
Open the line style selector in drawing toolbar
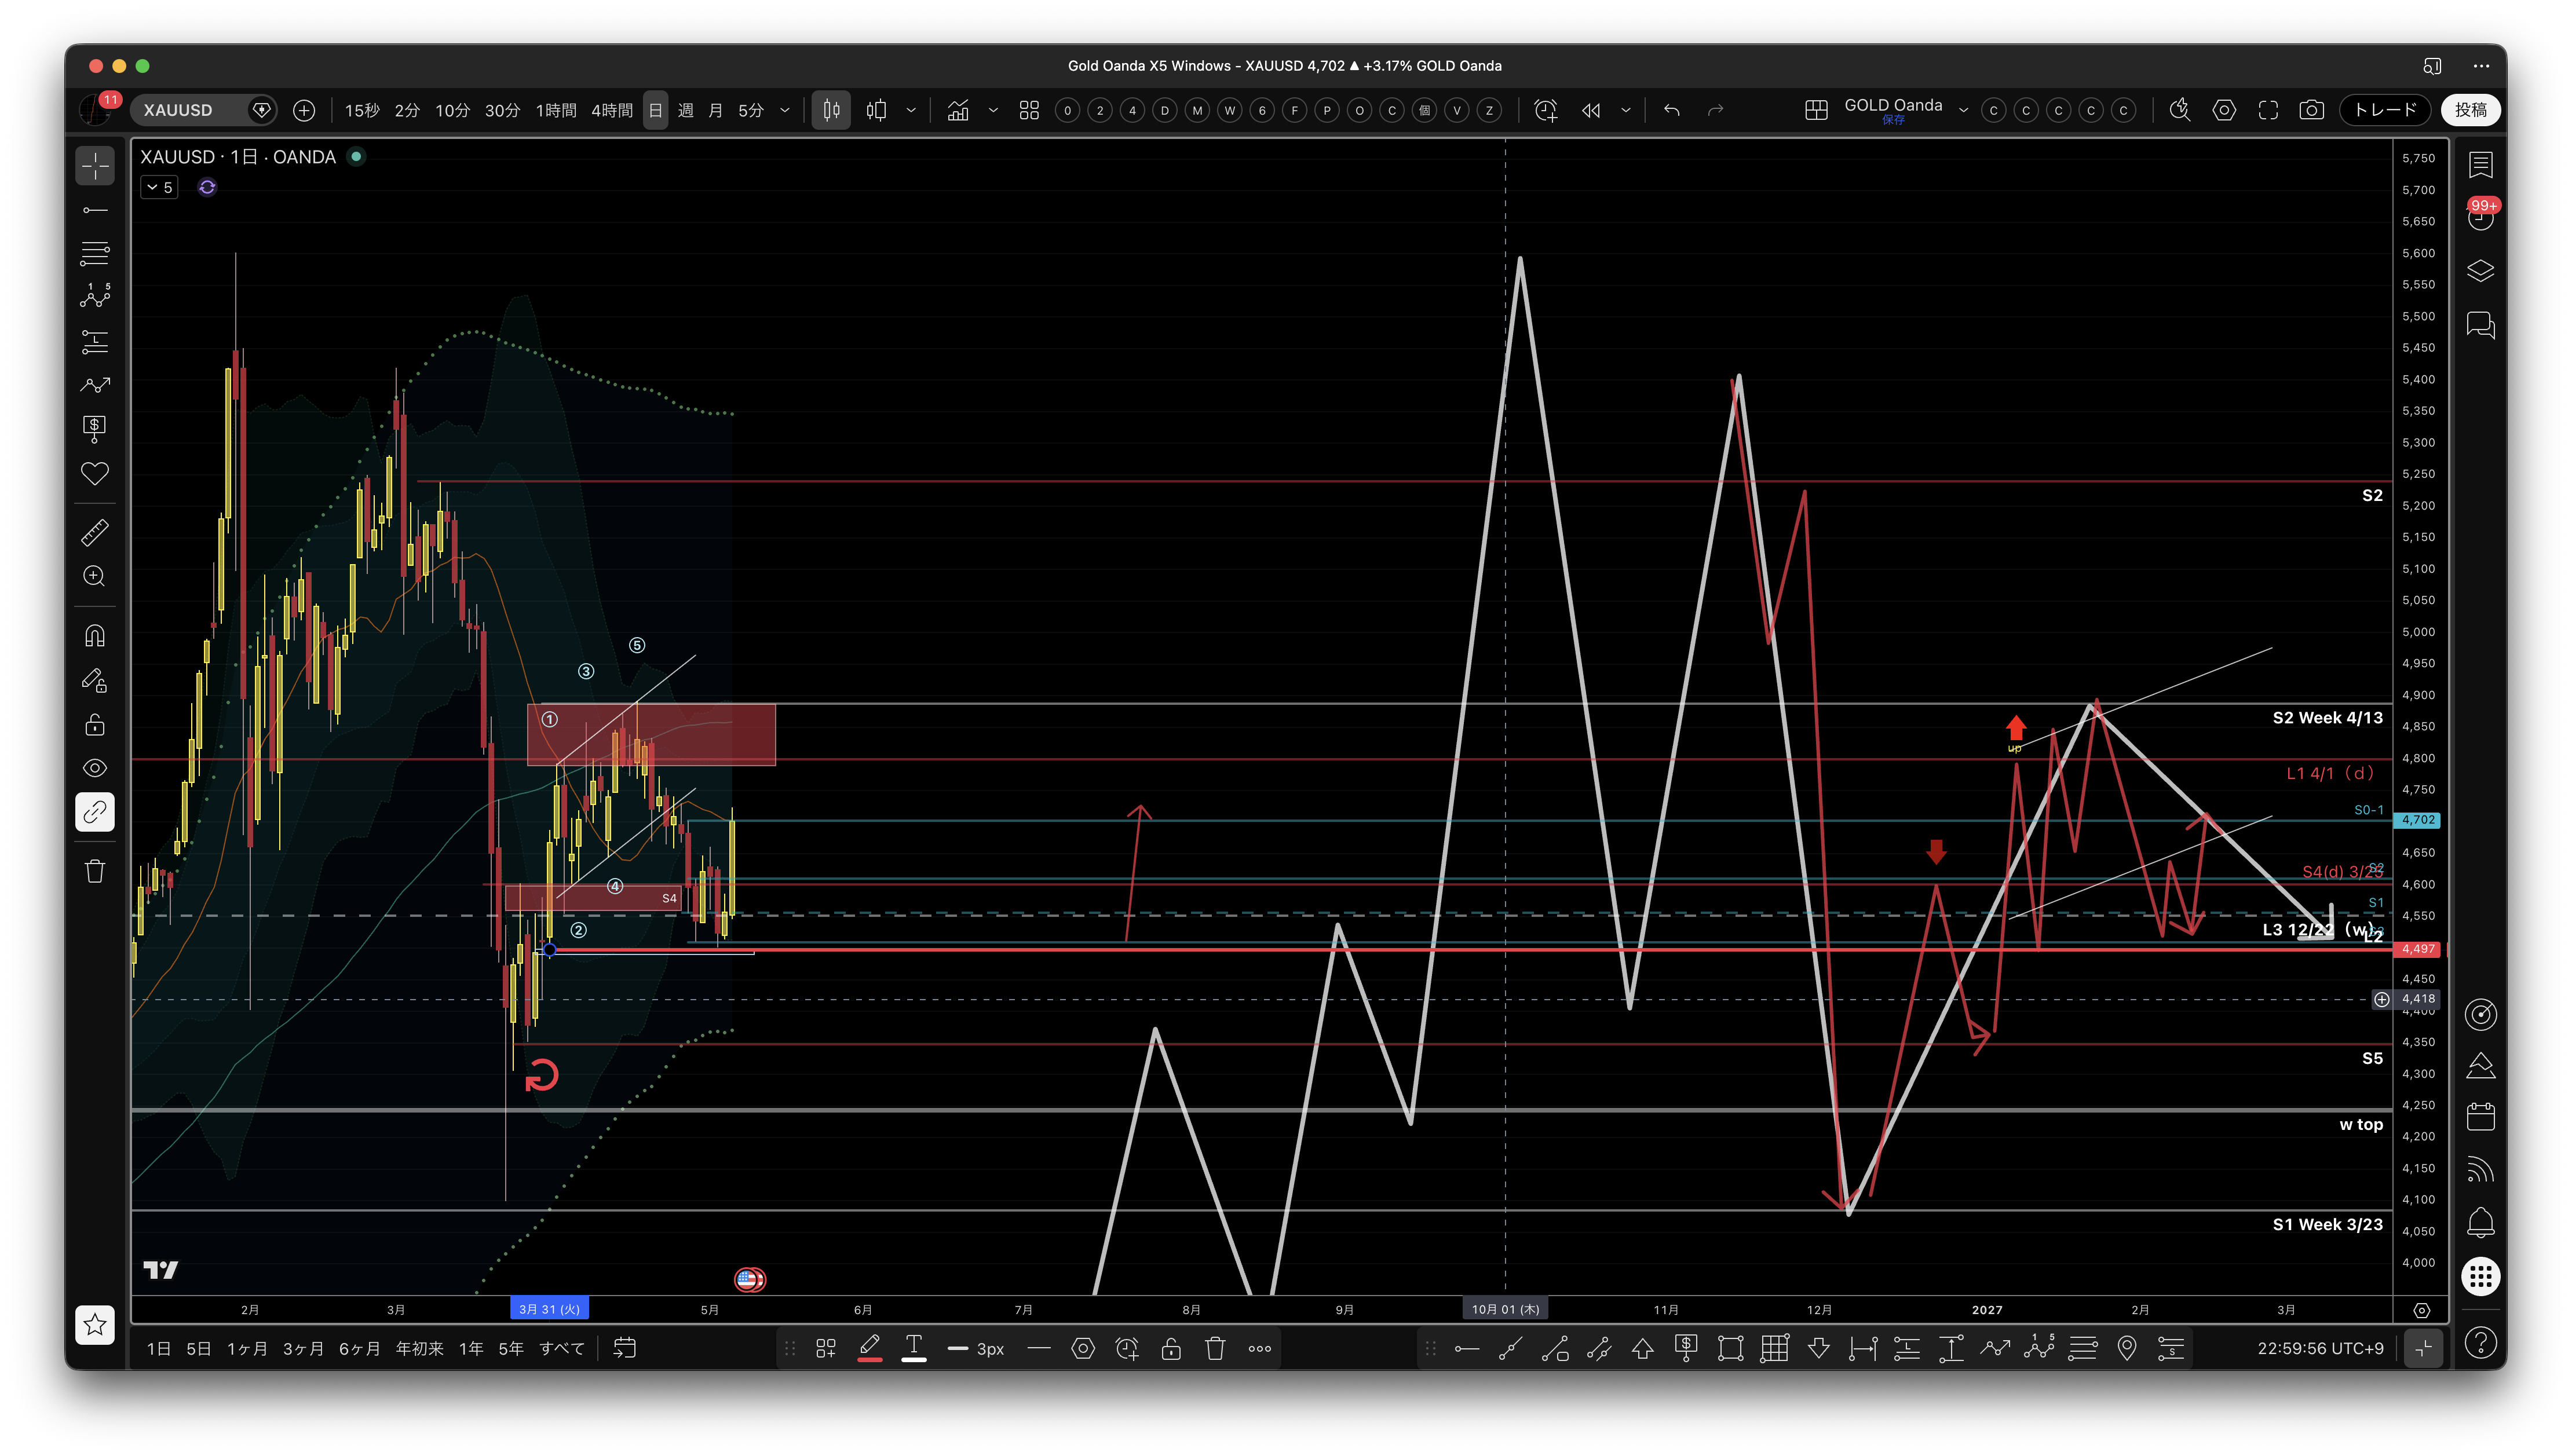click(x=1039, y=1348)
